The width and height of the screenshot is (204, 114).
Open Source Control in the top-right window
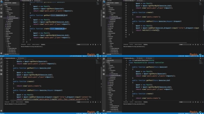tap(104, 9)
